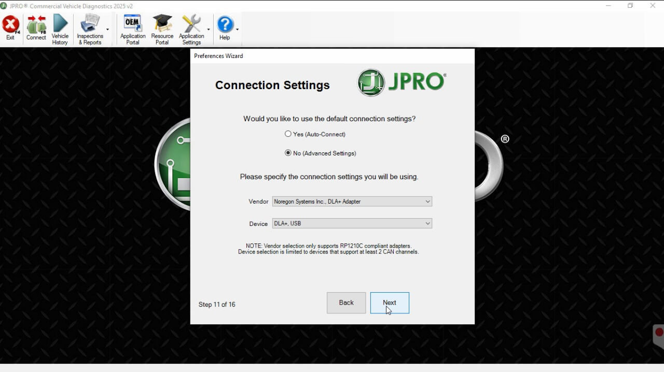Viewport: 664px width, 372px height.
Task: Click the Next button
Action: [x=390, y=303]
